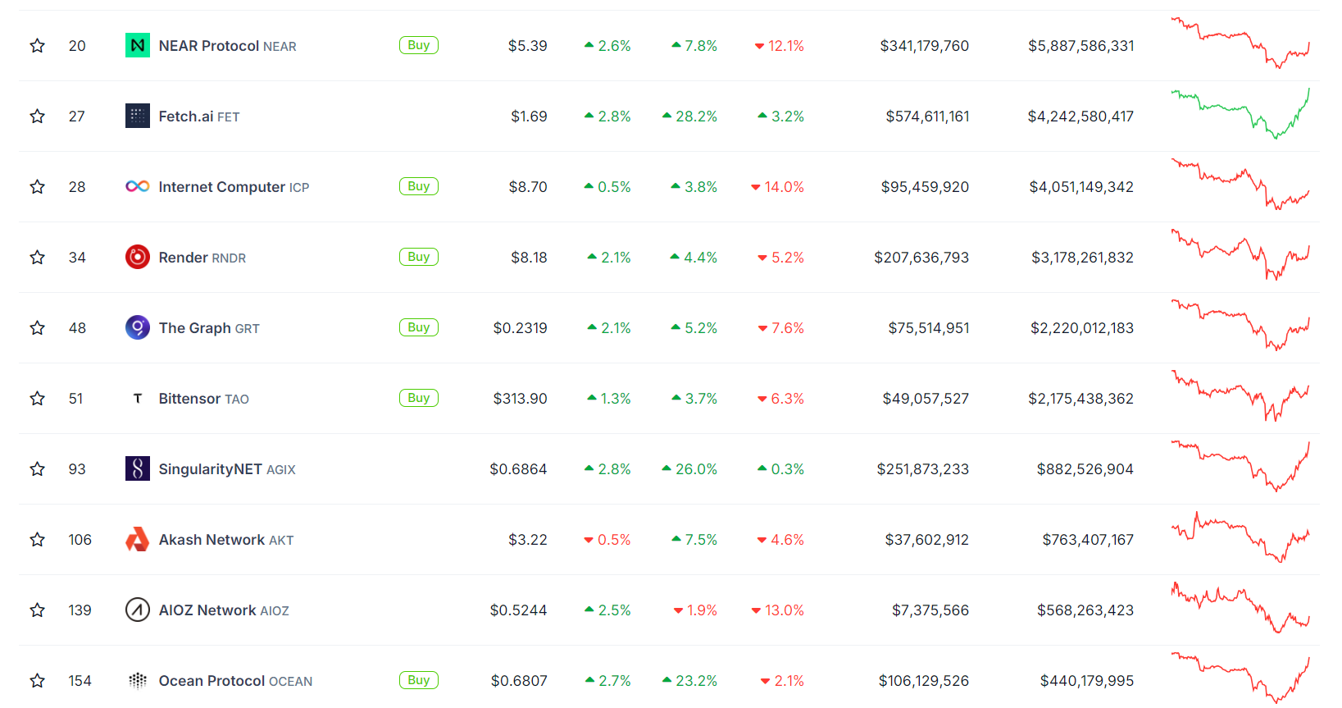This screenshot has width=1342, height=708.
Task: Click the Ocean Protocol dotted logo
Action: [137, 680]
